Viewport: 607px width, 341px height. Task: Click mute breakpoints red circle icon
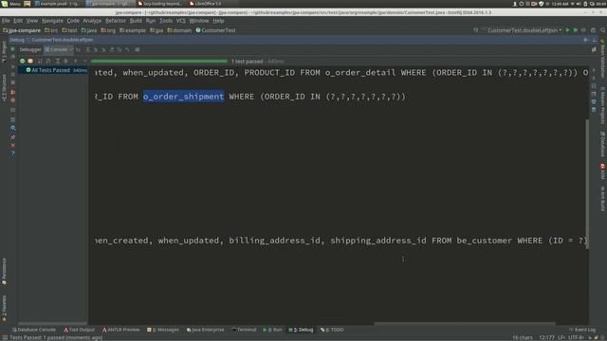tap(12, 100)
